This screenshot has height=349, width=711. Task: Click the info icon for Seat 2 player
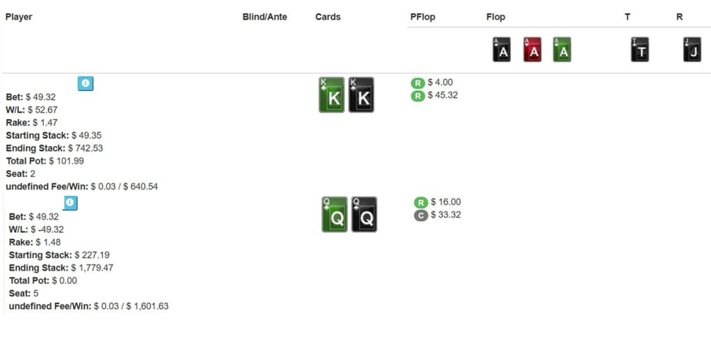pyautogui.click(x=85, y=83)
